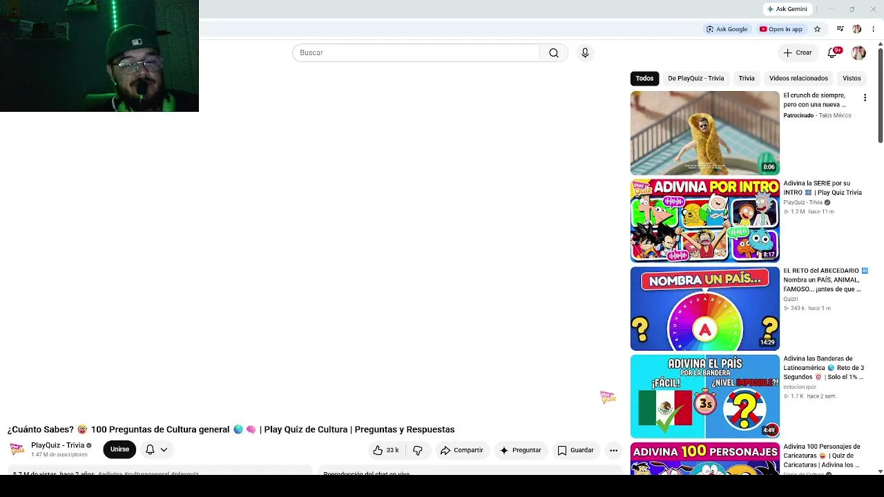Screen dimensions: 884x497
Task: Click the Ask Google button
Action: (727, 29)
